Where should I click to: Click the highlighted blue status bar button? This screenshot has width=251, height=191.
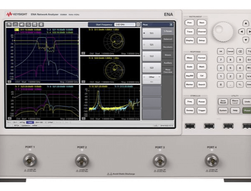tap(30, 122)
